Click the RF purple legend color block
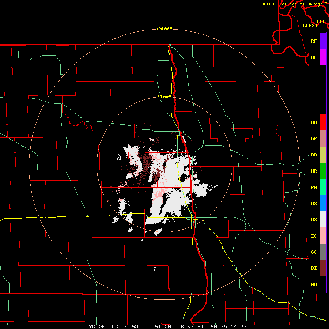This screenshot has width=329, height=329. click(323, 41)
